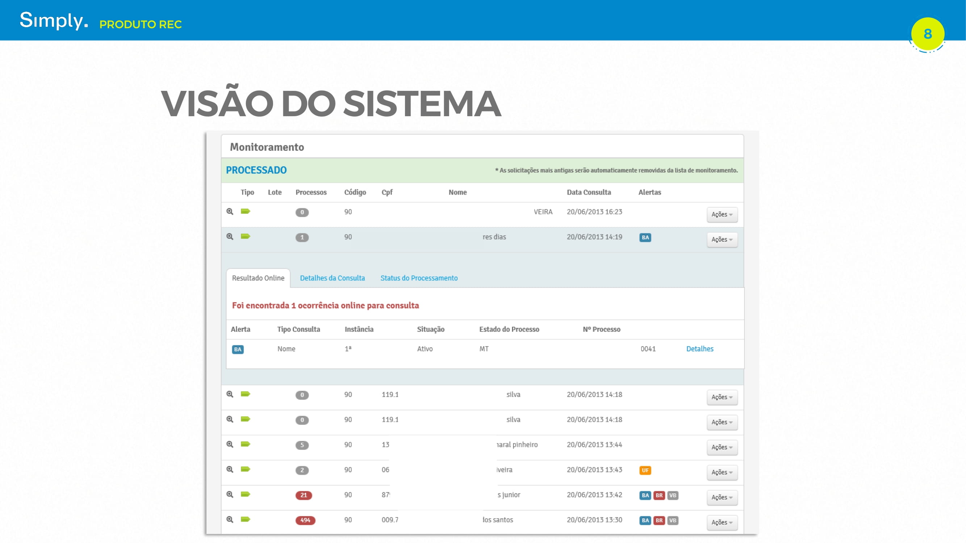The width and height of the screenshot is (966, 543).
Task: Click BR alert badge in the los santos row
Action: [x=659, y=521]
